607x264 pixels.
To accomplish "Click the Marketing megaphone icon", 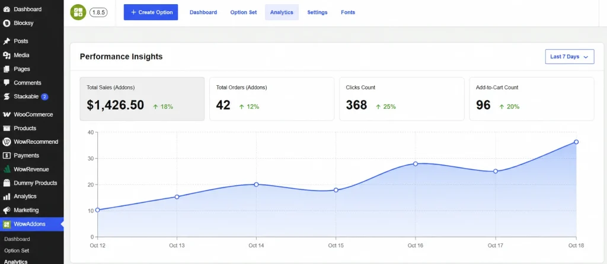I will (7, 210).
